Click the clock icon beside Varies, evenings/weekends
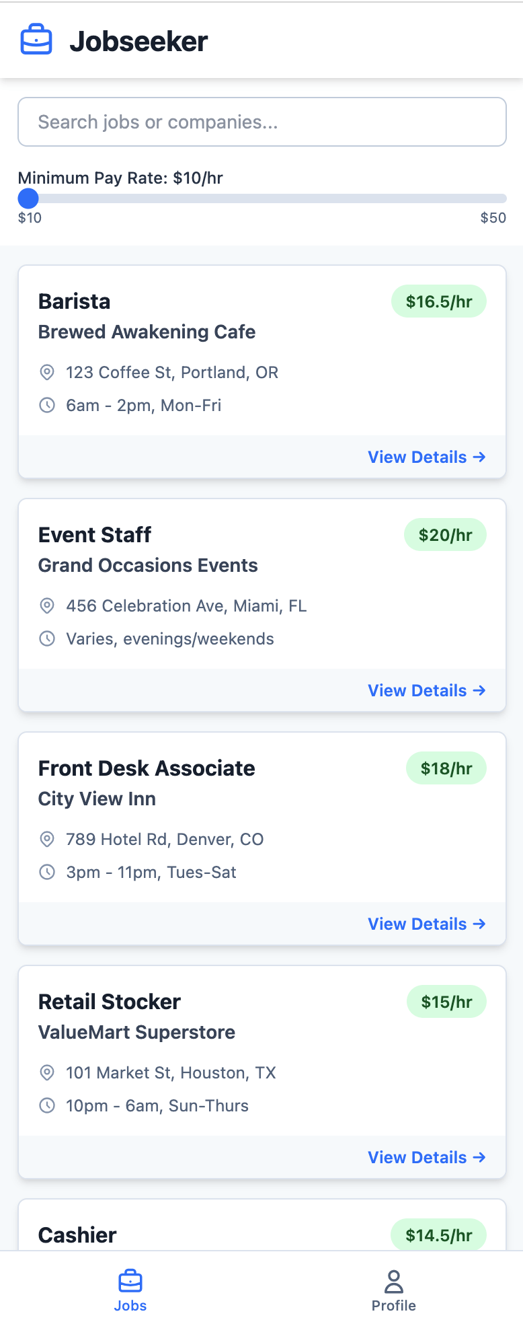The height and width of the screenshot is (1324, 523). pos(47,638)
